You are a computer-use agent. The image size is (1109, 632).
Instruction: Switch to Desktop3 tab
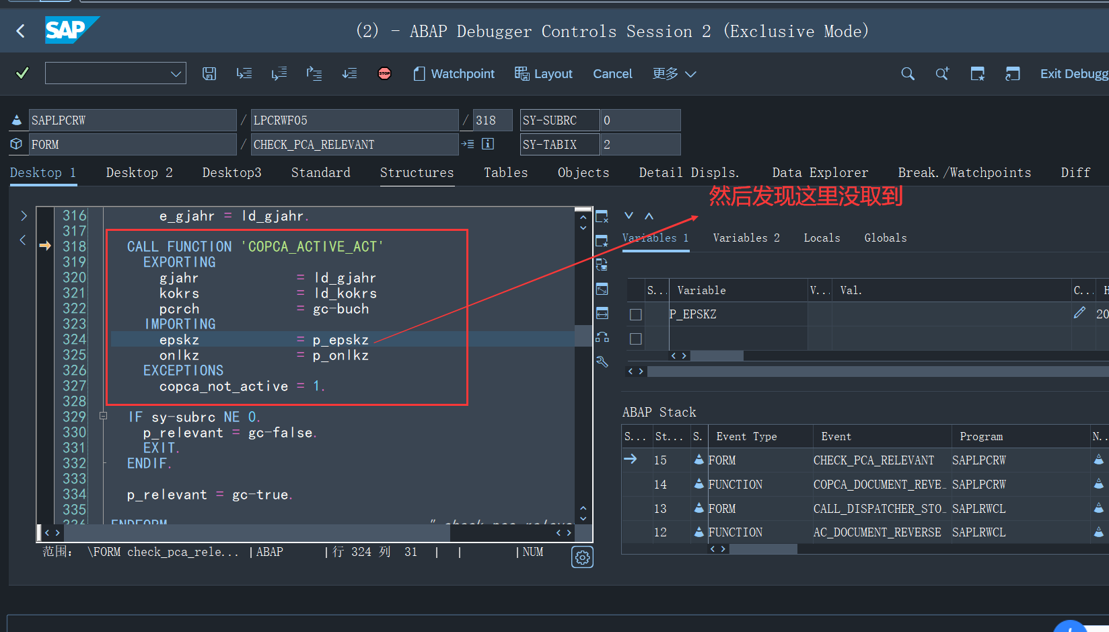point(231,172)
